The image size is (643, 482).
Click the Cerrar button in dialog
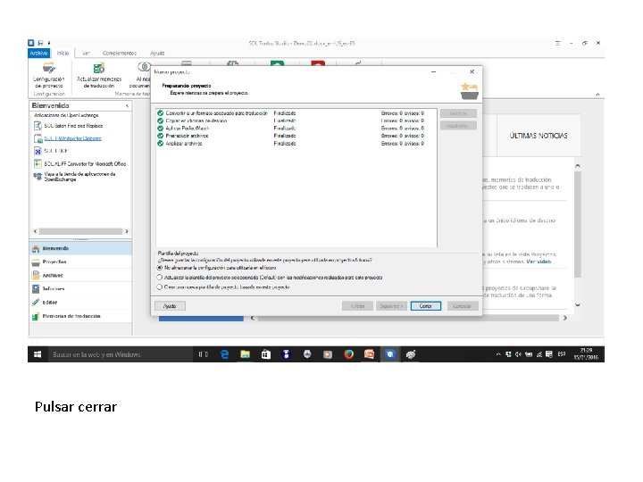coord(426,306)
